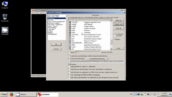Viewport: 172px width, 97px height.
Task: Open the Viewing category
Action: coord(50,20)
